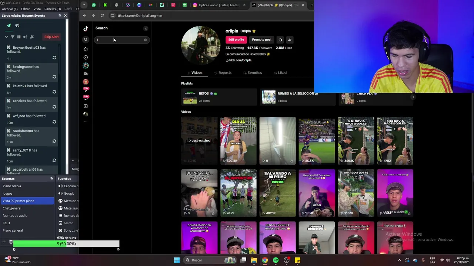Open profile settings gear icon
Viewport: 474px width, 266px height.
click(x=280, y=40)
